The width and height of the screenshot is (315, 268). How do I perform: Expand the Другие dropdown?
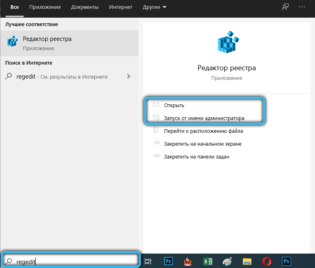coord(154,7)
